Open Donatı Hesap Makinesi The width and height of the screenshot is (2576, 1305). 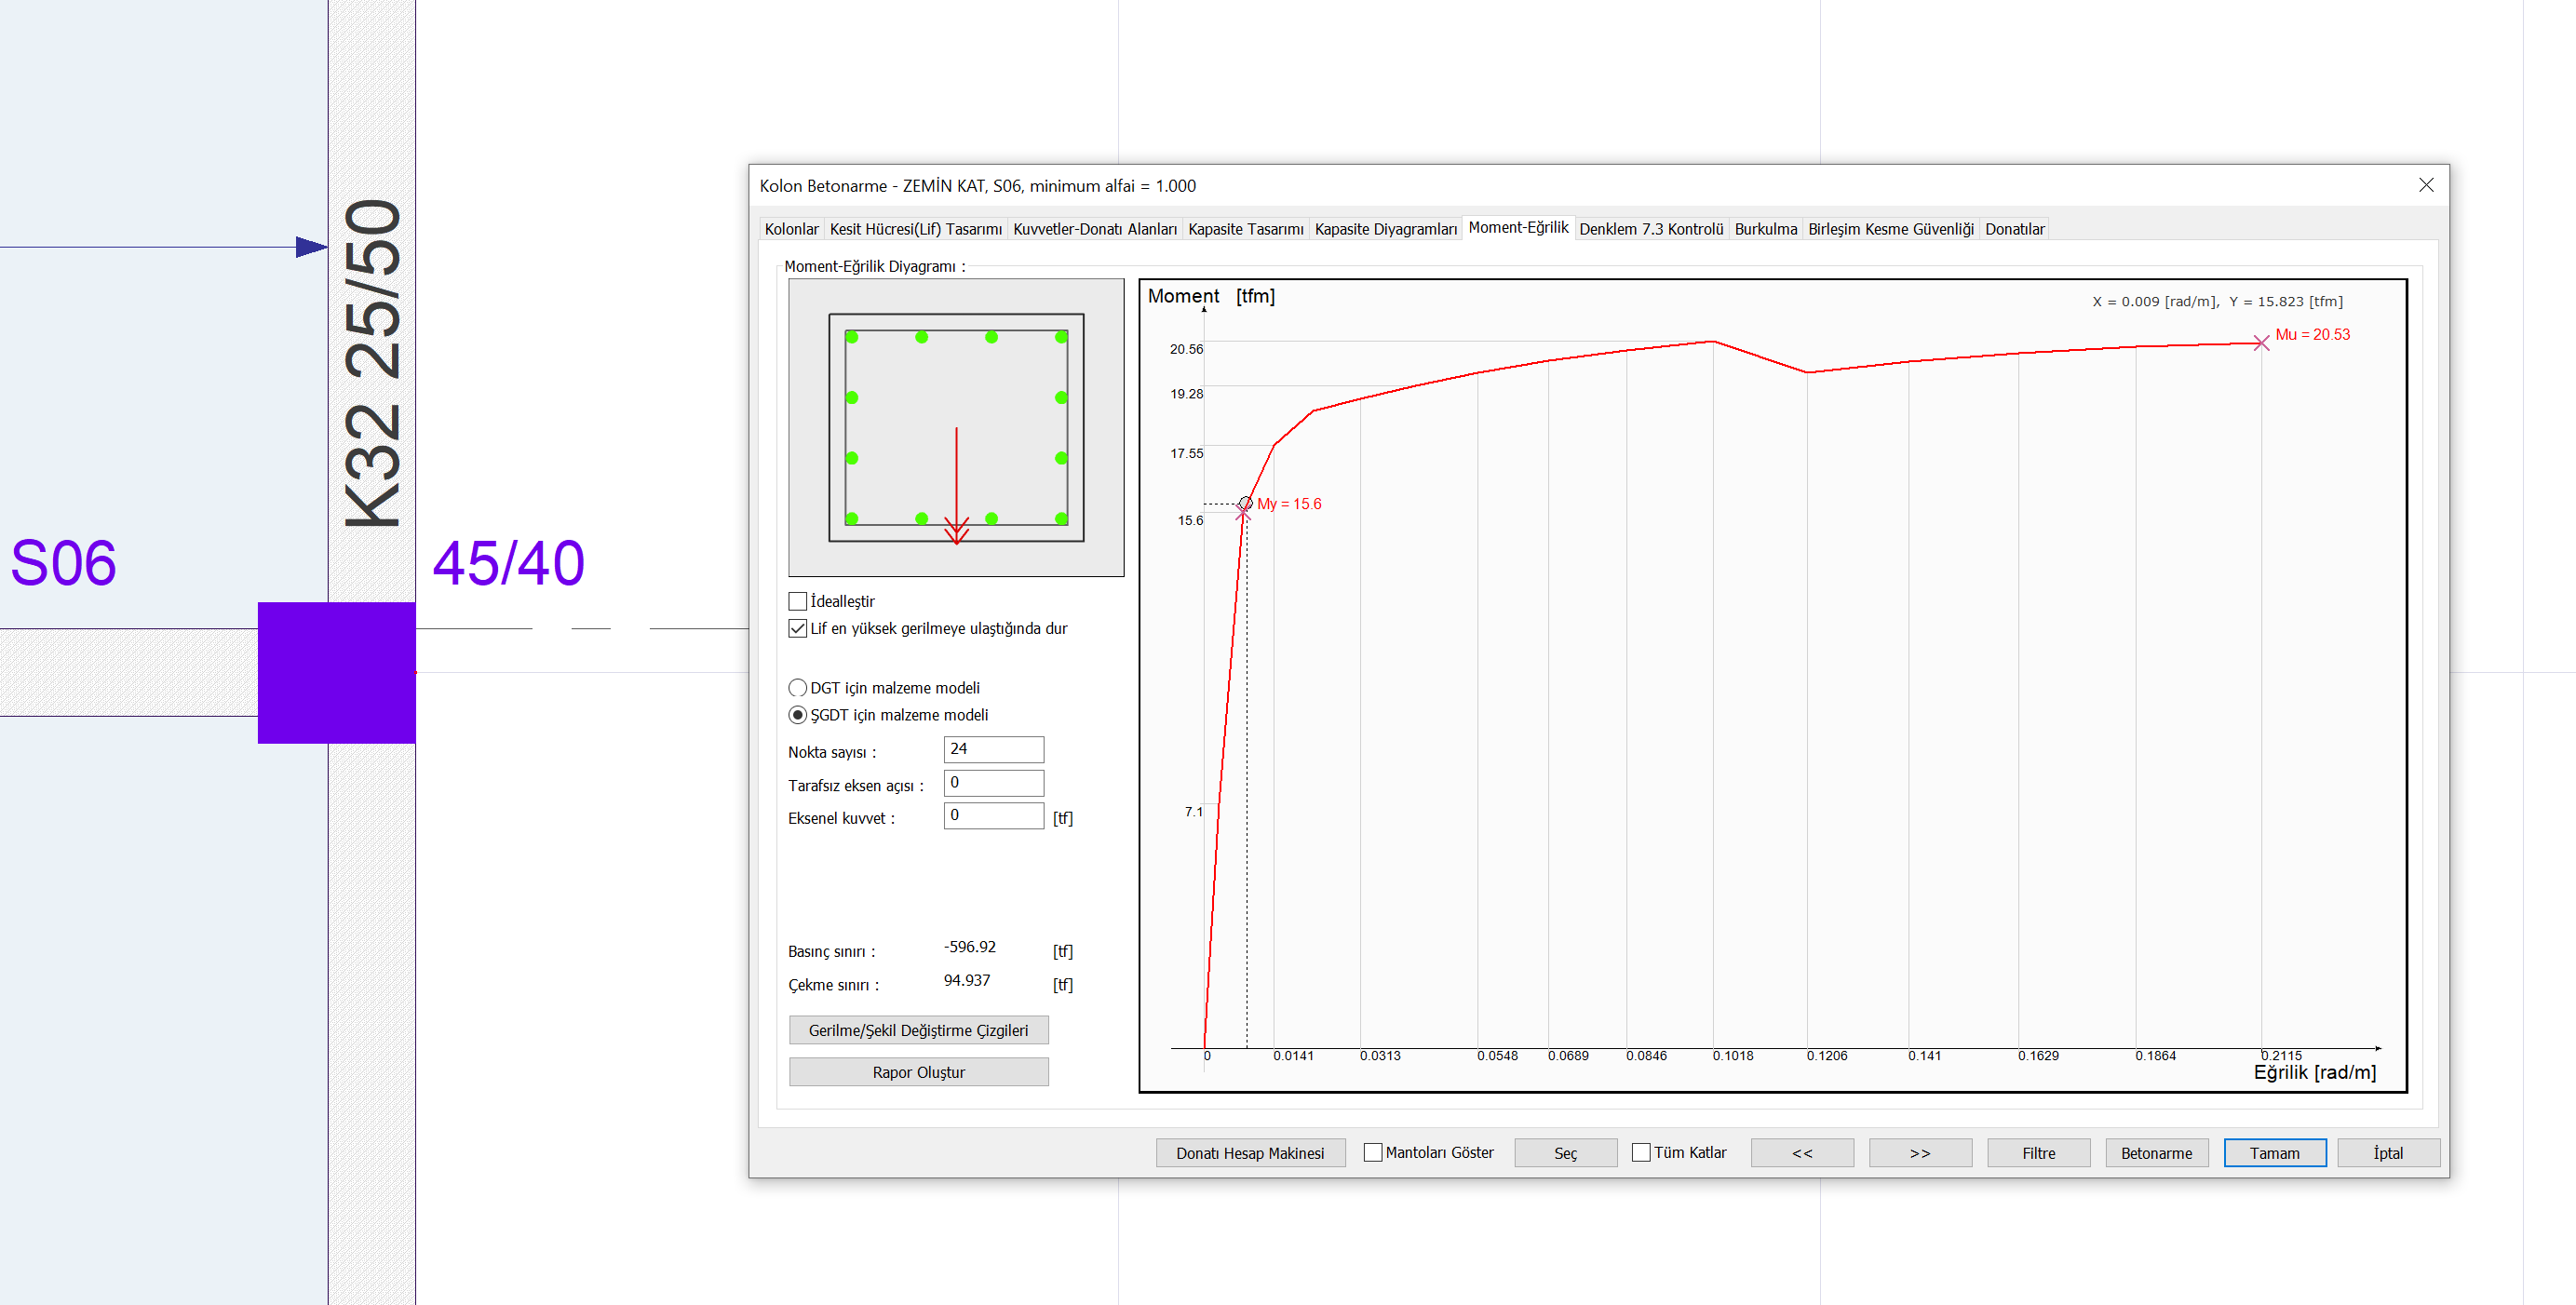click(1249, 1153)
